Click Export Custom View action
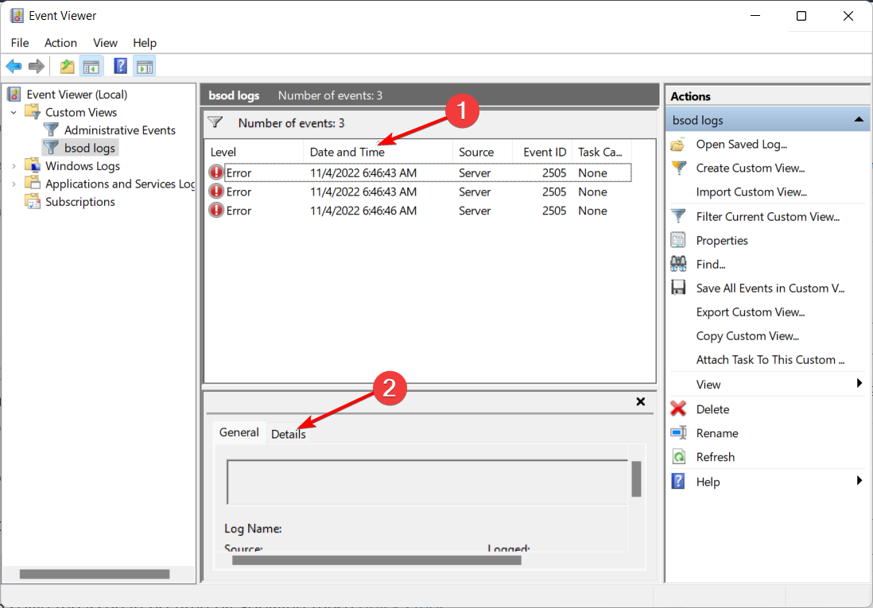873x608 pixels. (x=751, y=312)
